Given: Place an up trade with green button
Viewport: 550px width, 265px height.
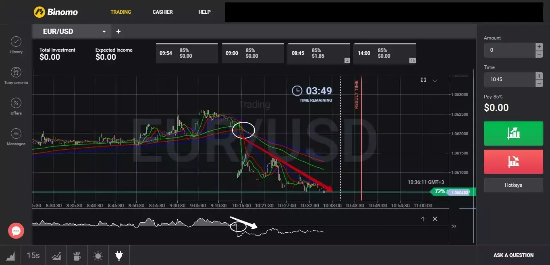Looking at the screenshot, I should pos(513,133).
